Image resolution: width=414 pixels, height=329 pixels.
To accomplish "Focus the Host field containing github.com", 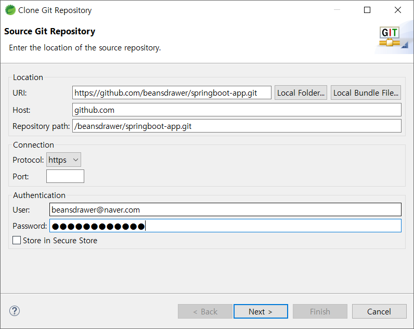I will tap(237, 110).
